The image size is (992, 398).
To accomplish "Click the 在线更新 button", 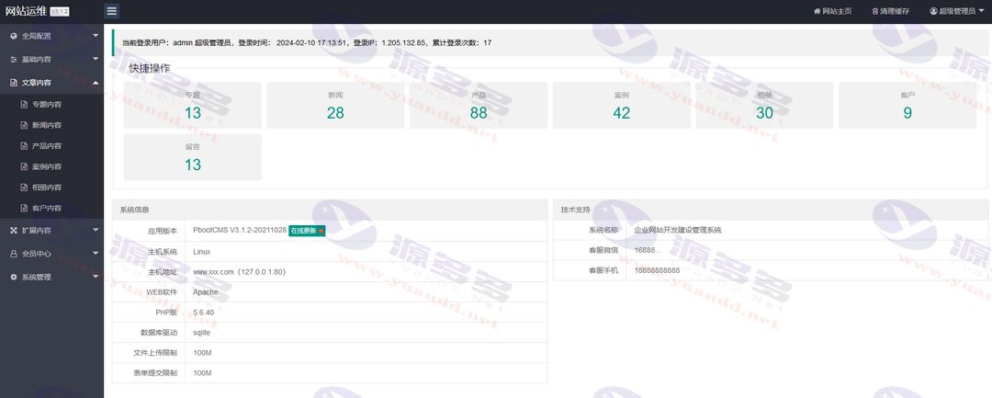I will coord(307,231).
